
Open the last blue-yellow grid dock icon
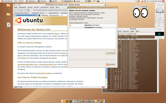(x=102, y=101)
